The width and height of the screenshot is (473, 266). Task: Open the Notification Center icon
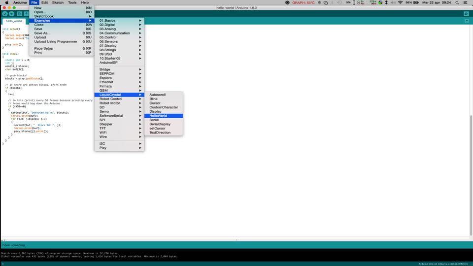click(466, 2)
